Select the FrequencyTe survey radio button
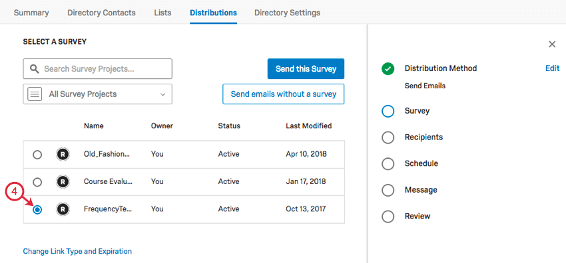Screen dimensions: 566x263 coord(37,210)
